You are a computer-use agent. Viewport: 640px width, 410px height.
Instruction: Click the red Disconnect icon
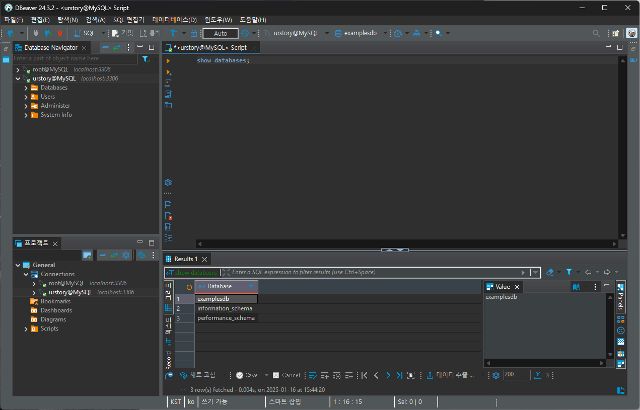[x=60, y=33]
